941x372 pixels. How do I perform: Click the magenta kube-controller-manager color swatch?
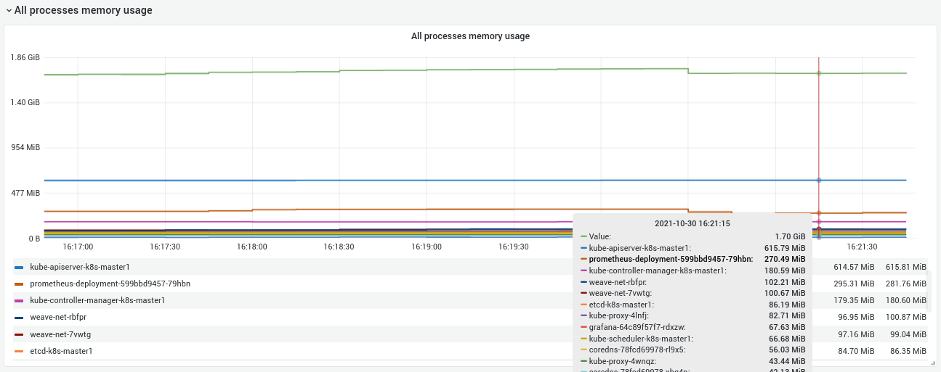(20, 301)
